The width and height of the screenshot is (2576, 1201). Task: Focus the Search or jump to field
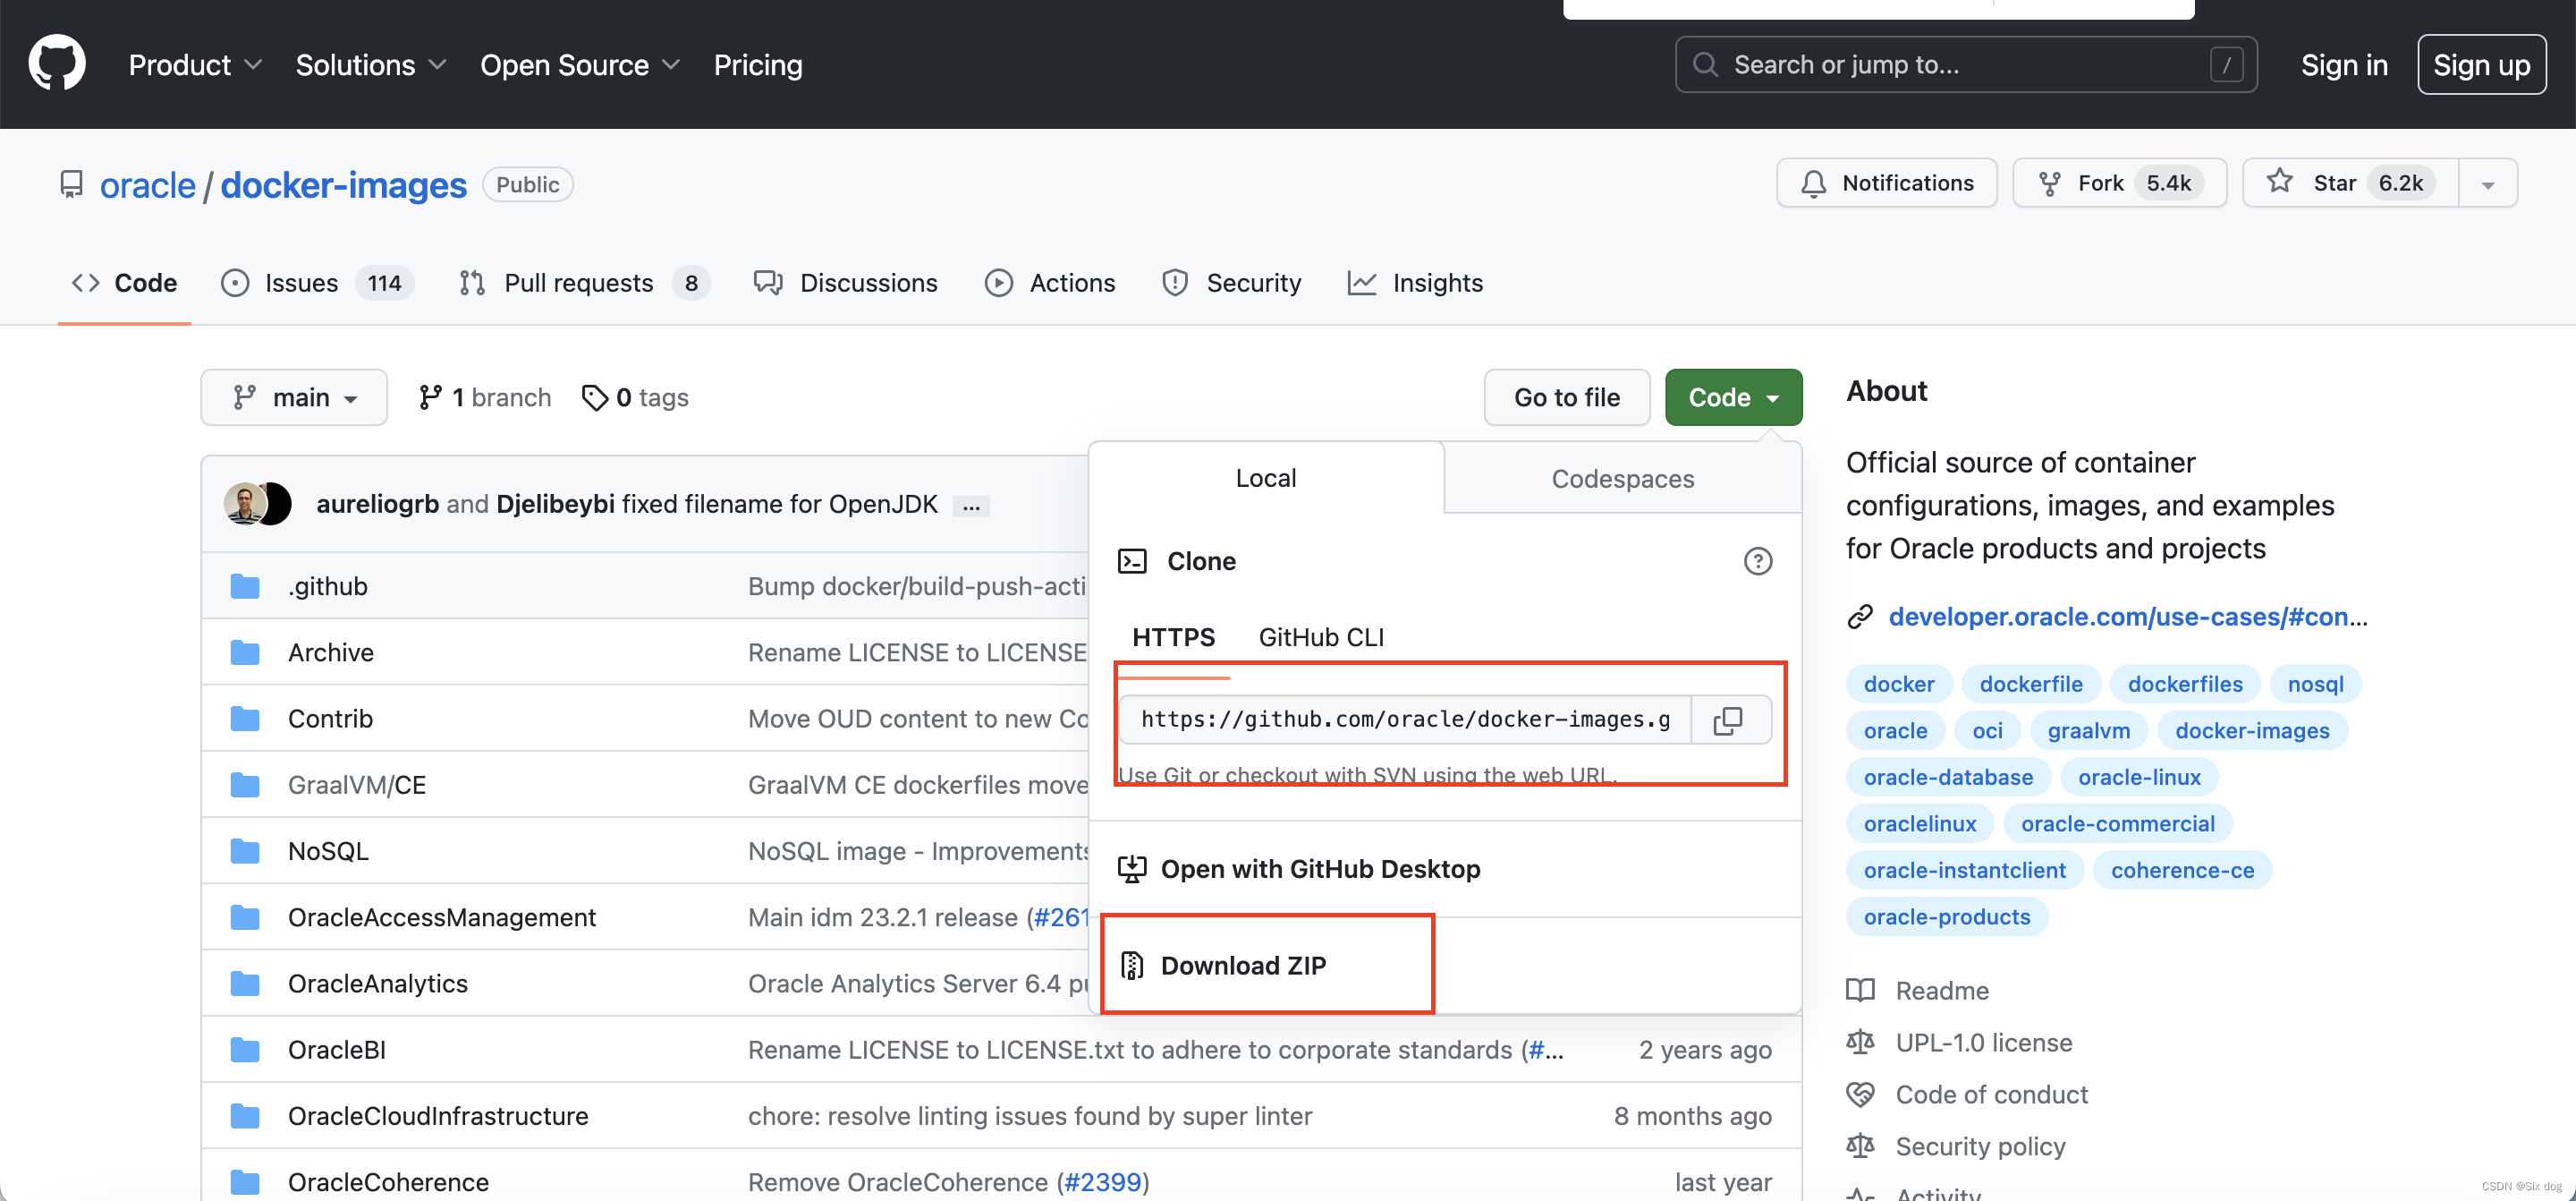tap(1966, 65)
